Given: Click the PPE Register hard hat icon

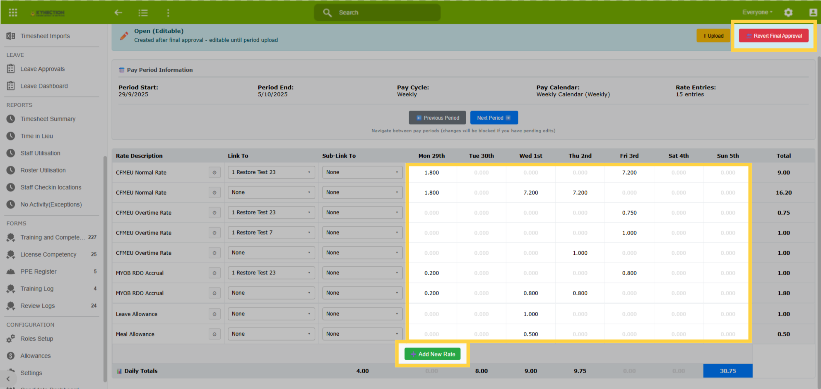Looking at the screenshot, I should 11,271.
